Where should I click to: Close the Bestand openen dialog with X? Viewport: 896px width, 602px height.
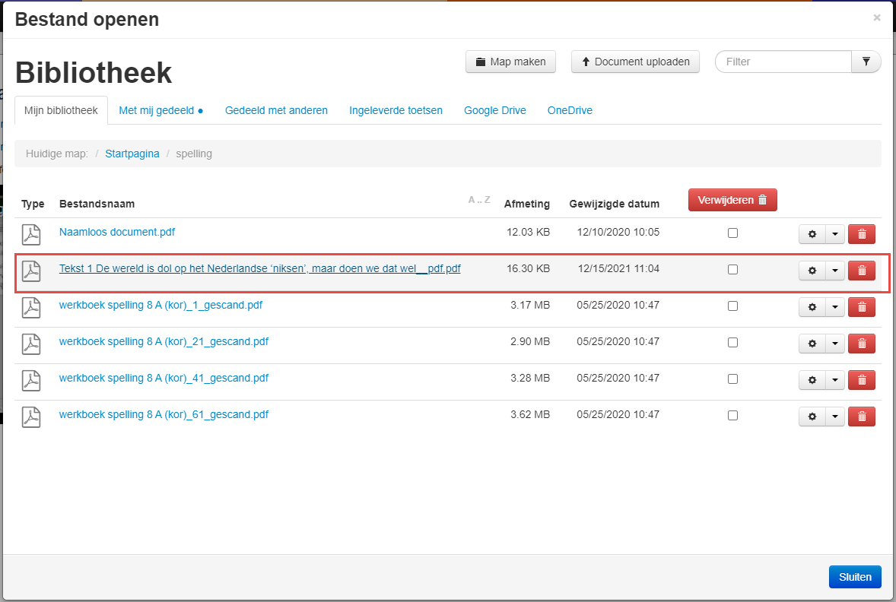(x=876, y=17)
